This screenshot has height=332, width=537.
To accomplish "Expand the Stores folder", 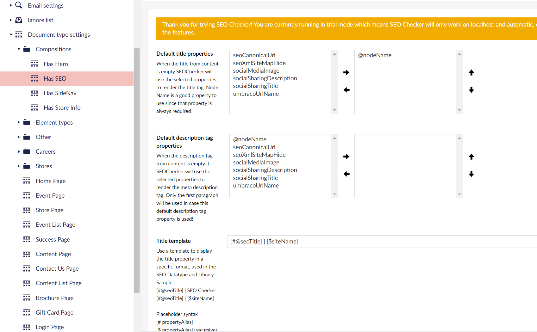I will [19, 166].
